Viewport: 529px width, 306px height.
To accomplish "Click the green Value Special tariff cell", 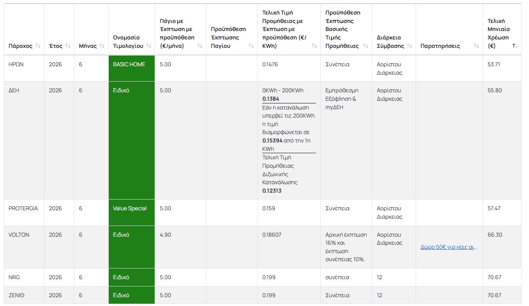I will pos(132,213).
